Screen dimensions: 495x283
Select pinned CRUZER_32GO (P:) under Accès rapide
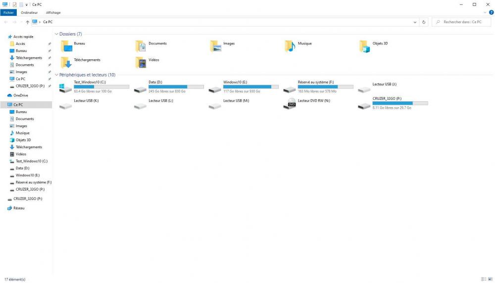click(x=30, y=86)
